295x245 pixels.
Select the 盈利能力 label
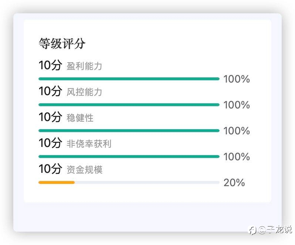tap(84, 66)
